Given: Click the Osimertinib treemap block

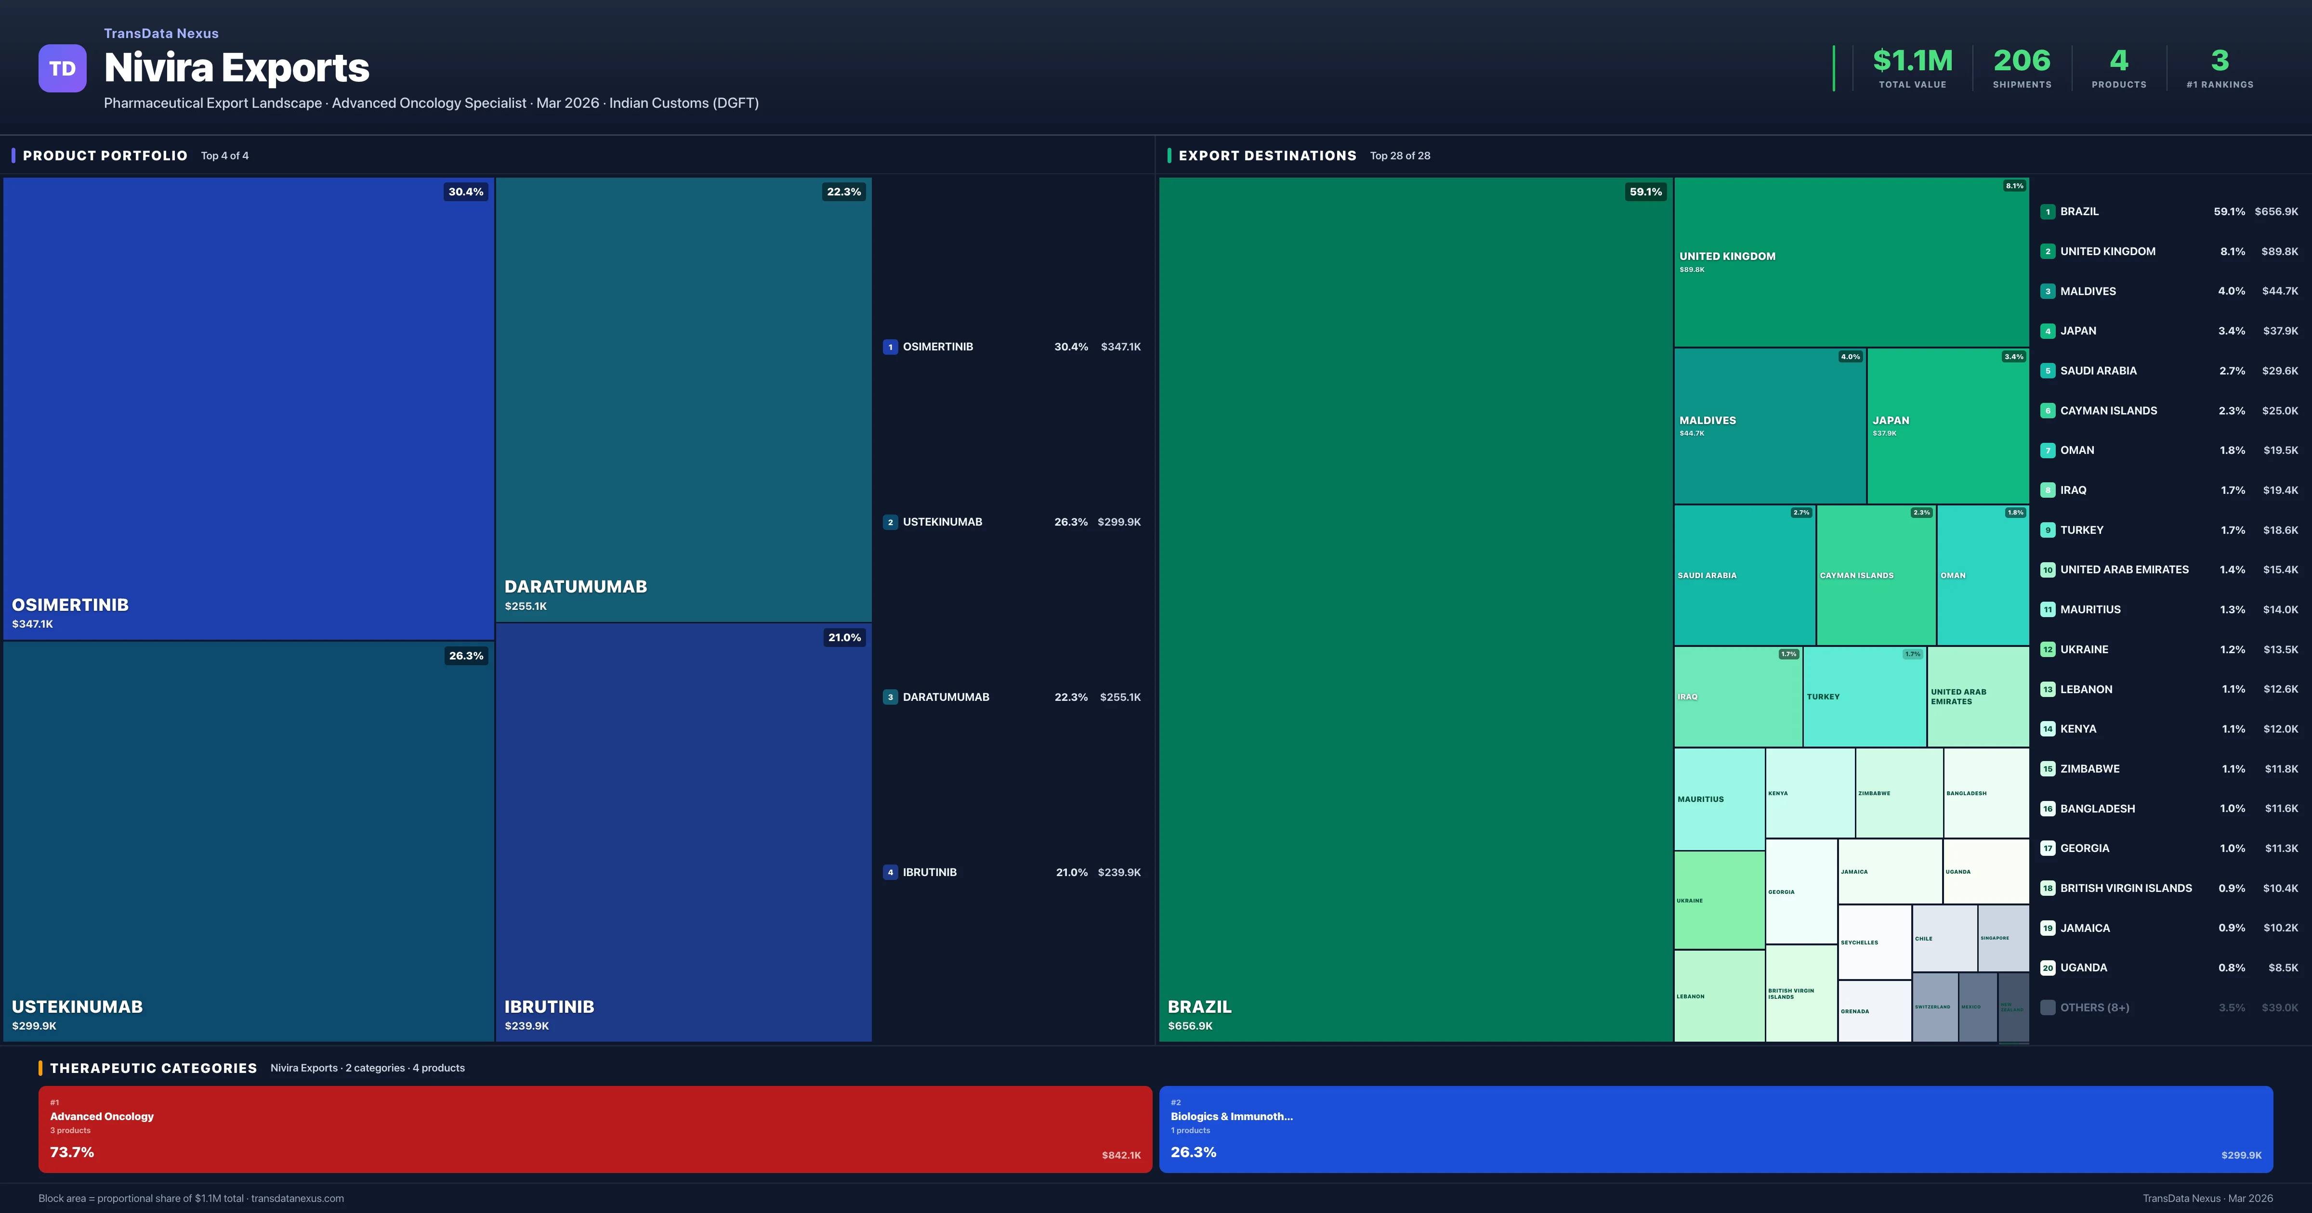Looking at the screenshot, I should click(249, 408).
